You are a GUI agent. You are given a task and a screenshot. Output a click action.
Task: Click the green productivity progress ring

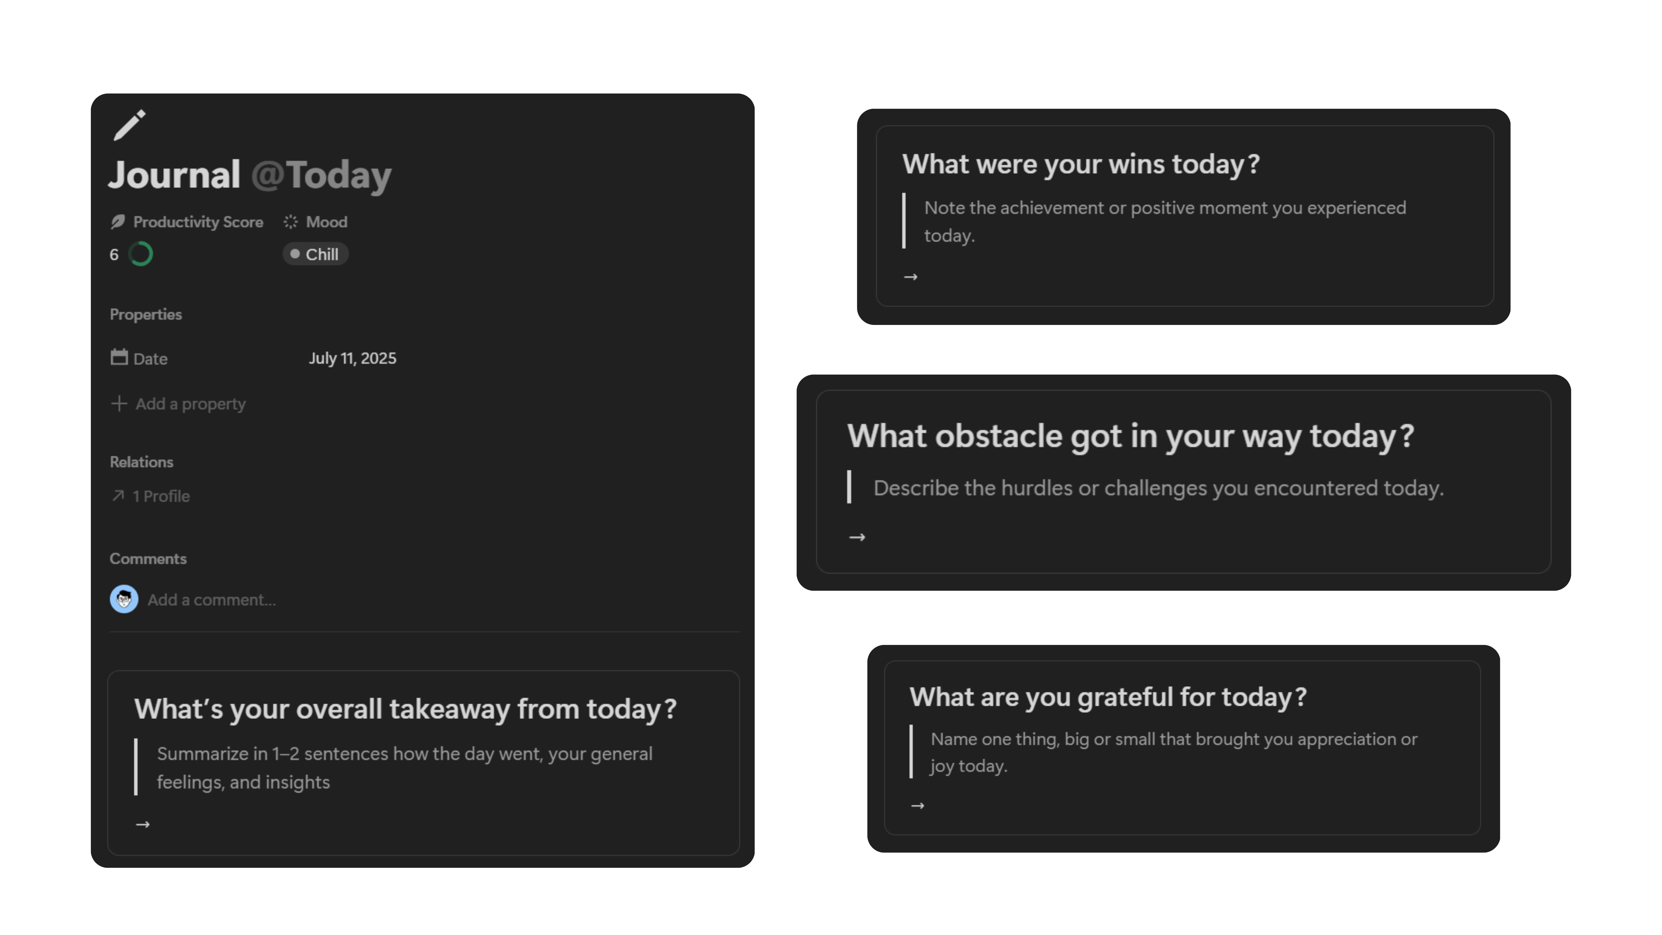pos(141,254)
